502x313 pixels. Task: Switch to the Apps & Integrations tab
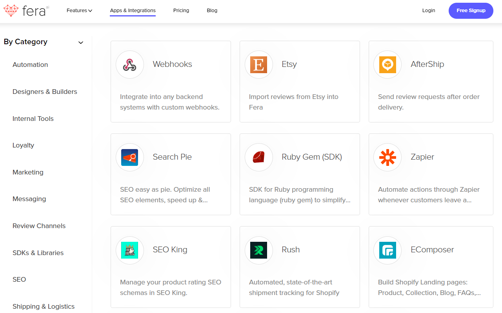(133, 11)
